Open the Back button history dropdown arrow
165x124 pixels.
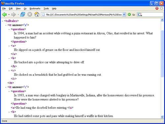pyautogui.click(x=9, y=15)
